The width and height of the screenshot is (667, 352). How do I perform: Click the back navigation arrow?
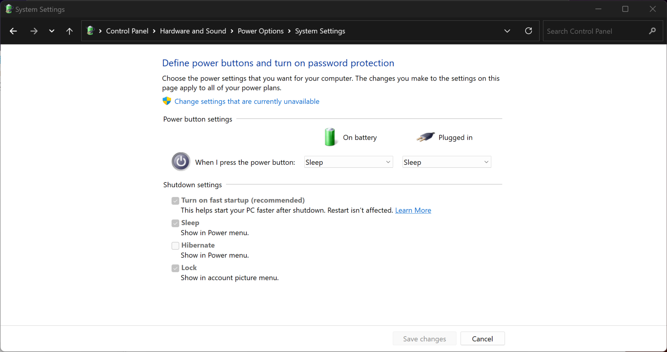pos(13,31)
